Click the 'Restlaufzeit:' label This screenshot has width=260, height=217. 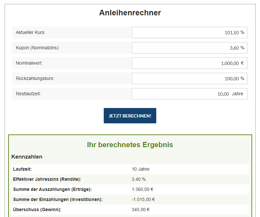(28, 94)
